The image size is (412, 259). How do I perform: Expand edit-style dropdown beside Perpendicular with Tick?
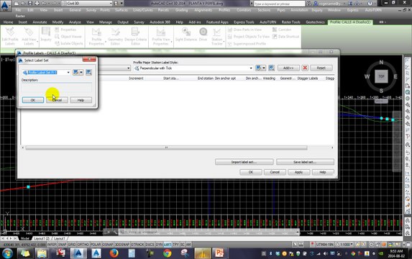click(264, 68)
